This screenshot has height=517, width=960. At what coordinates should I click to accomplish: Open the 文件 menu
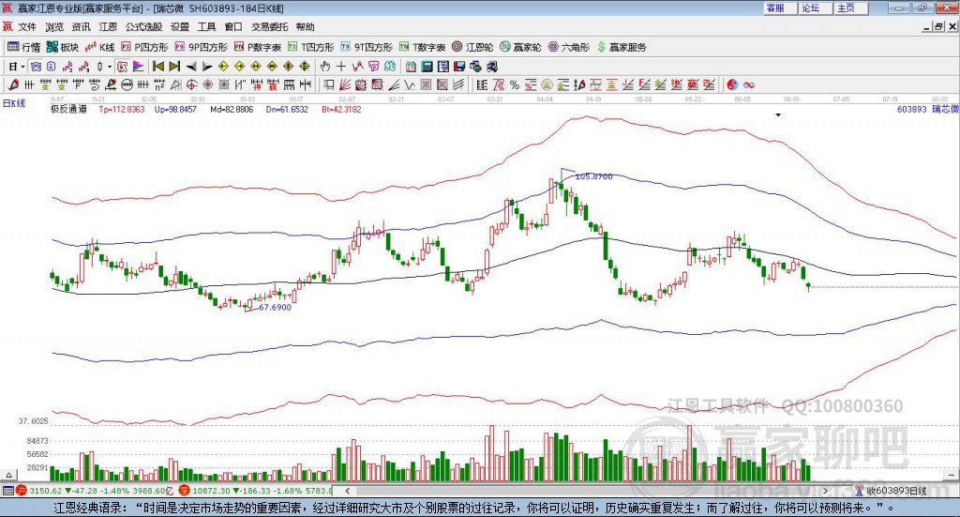tap(27, 27)
